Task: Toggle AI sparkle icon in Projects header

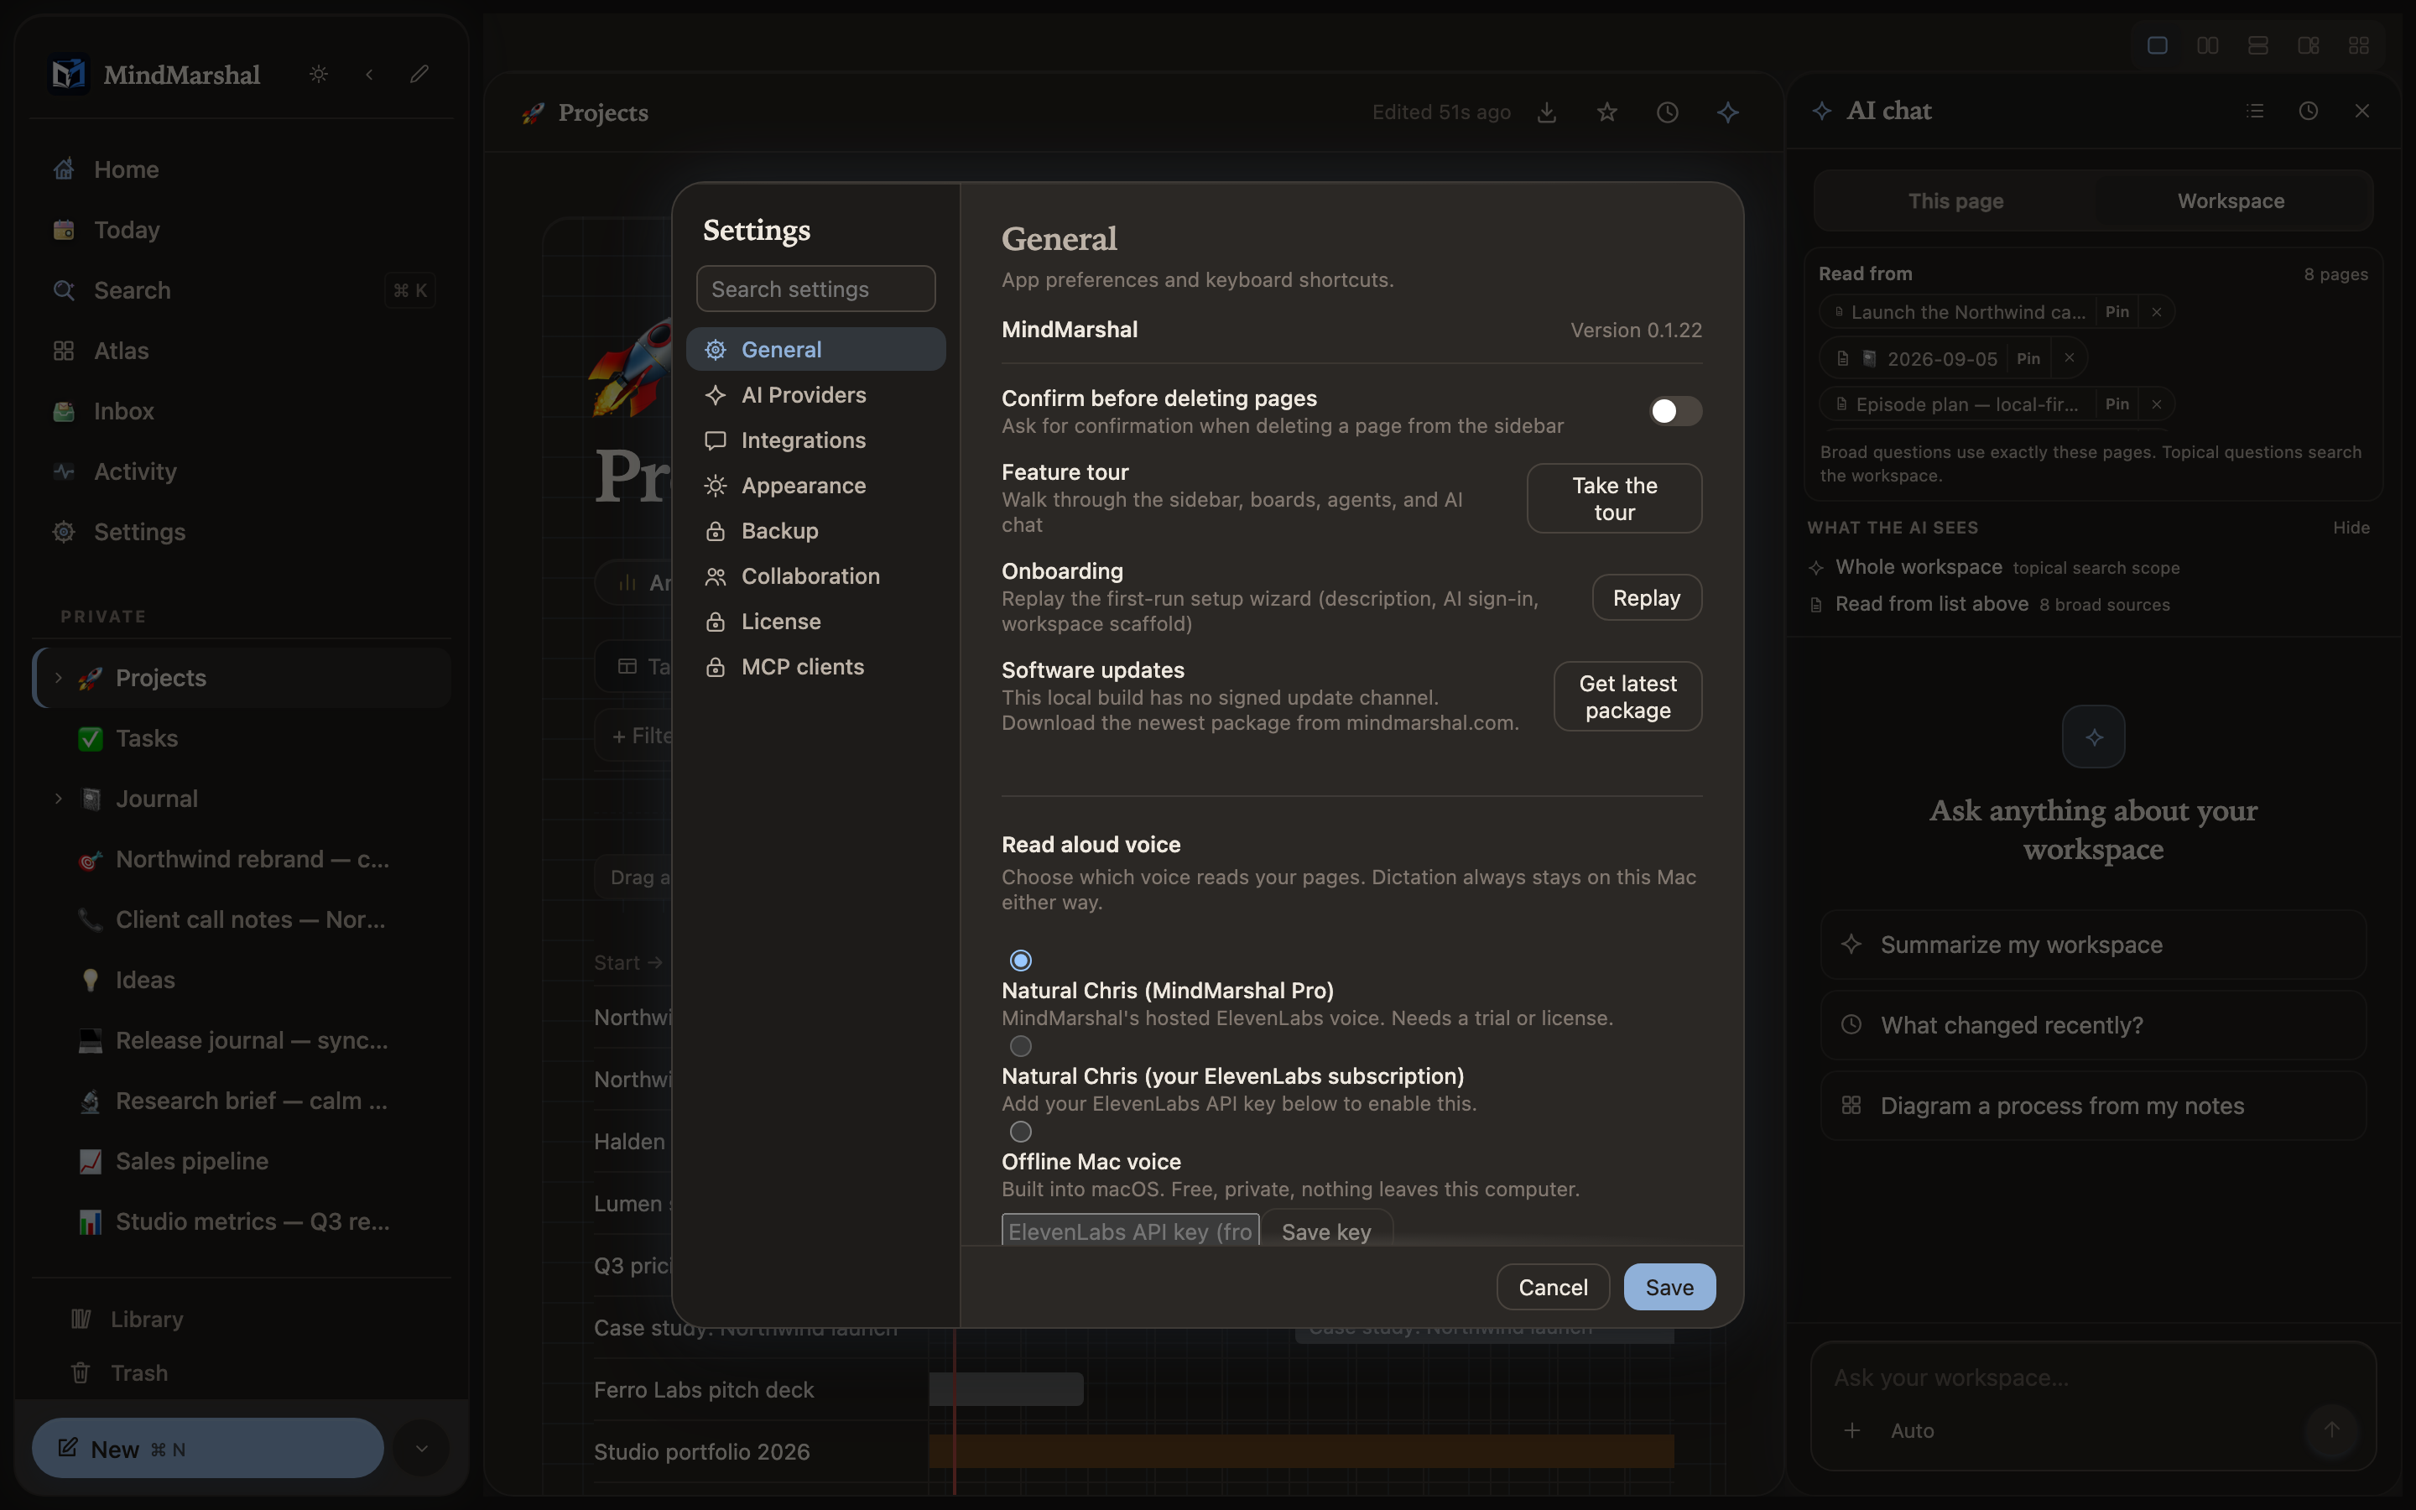Action: click(1728, 113)
